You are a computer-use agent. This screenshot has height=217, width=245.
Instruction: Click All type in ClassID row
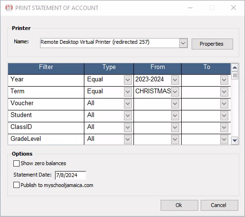point(91,127)
